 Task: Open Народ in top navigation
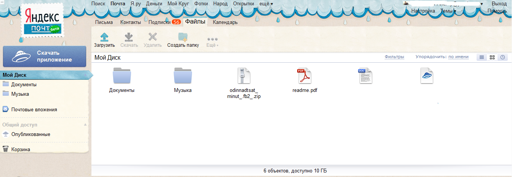(220, 3)
